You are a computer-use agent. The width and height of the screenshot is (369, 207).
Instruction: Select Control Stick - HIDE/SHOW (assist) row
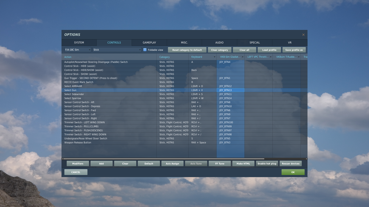click(x=184, y=70)
